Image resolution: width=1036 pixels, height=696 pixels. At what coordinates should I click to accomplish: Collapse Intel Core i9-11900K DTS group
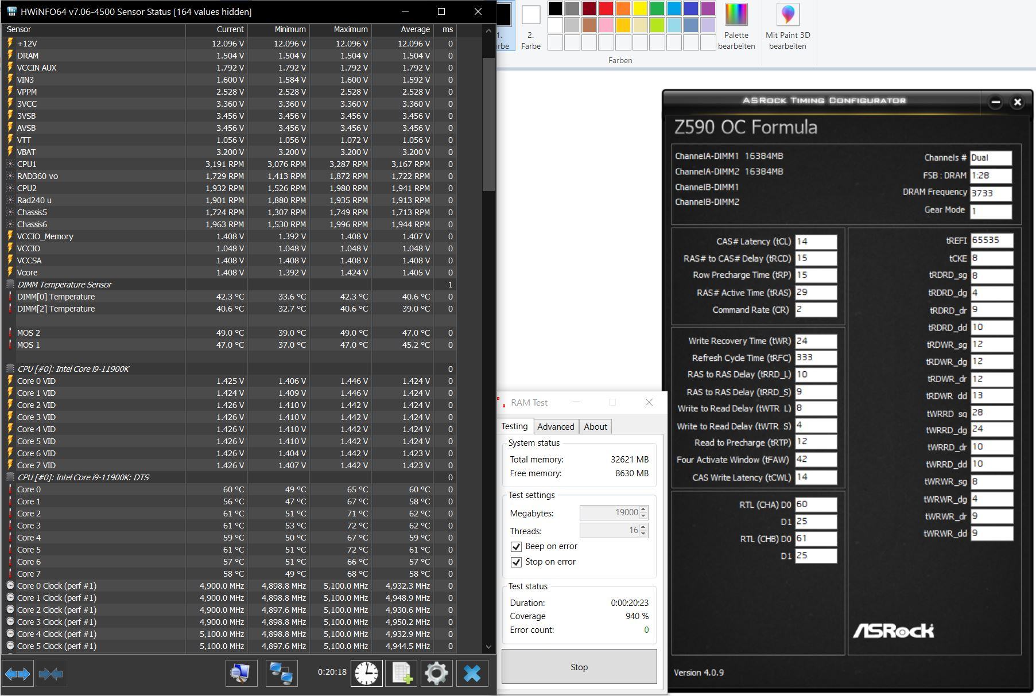click(x=10, y=477)
